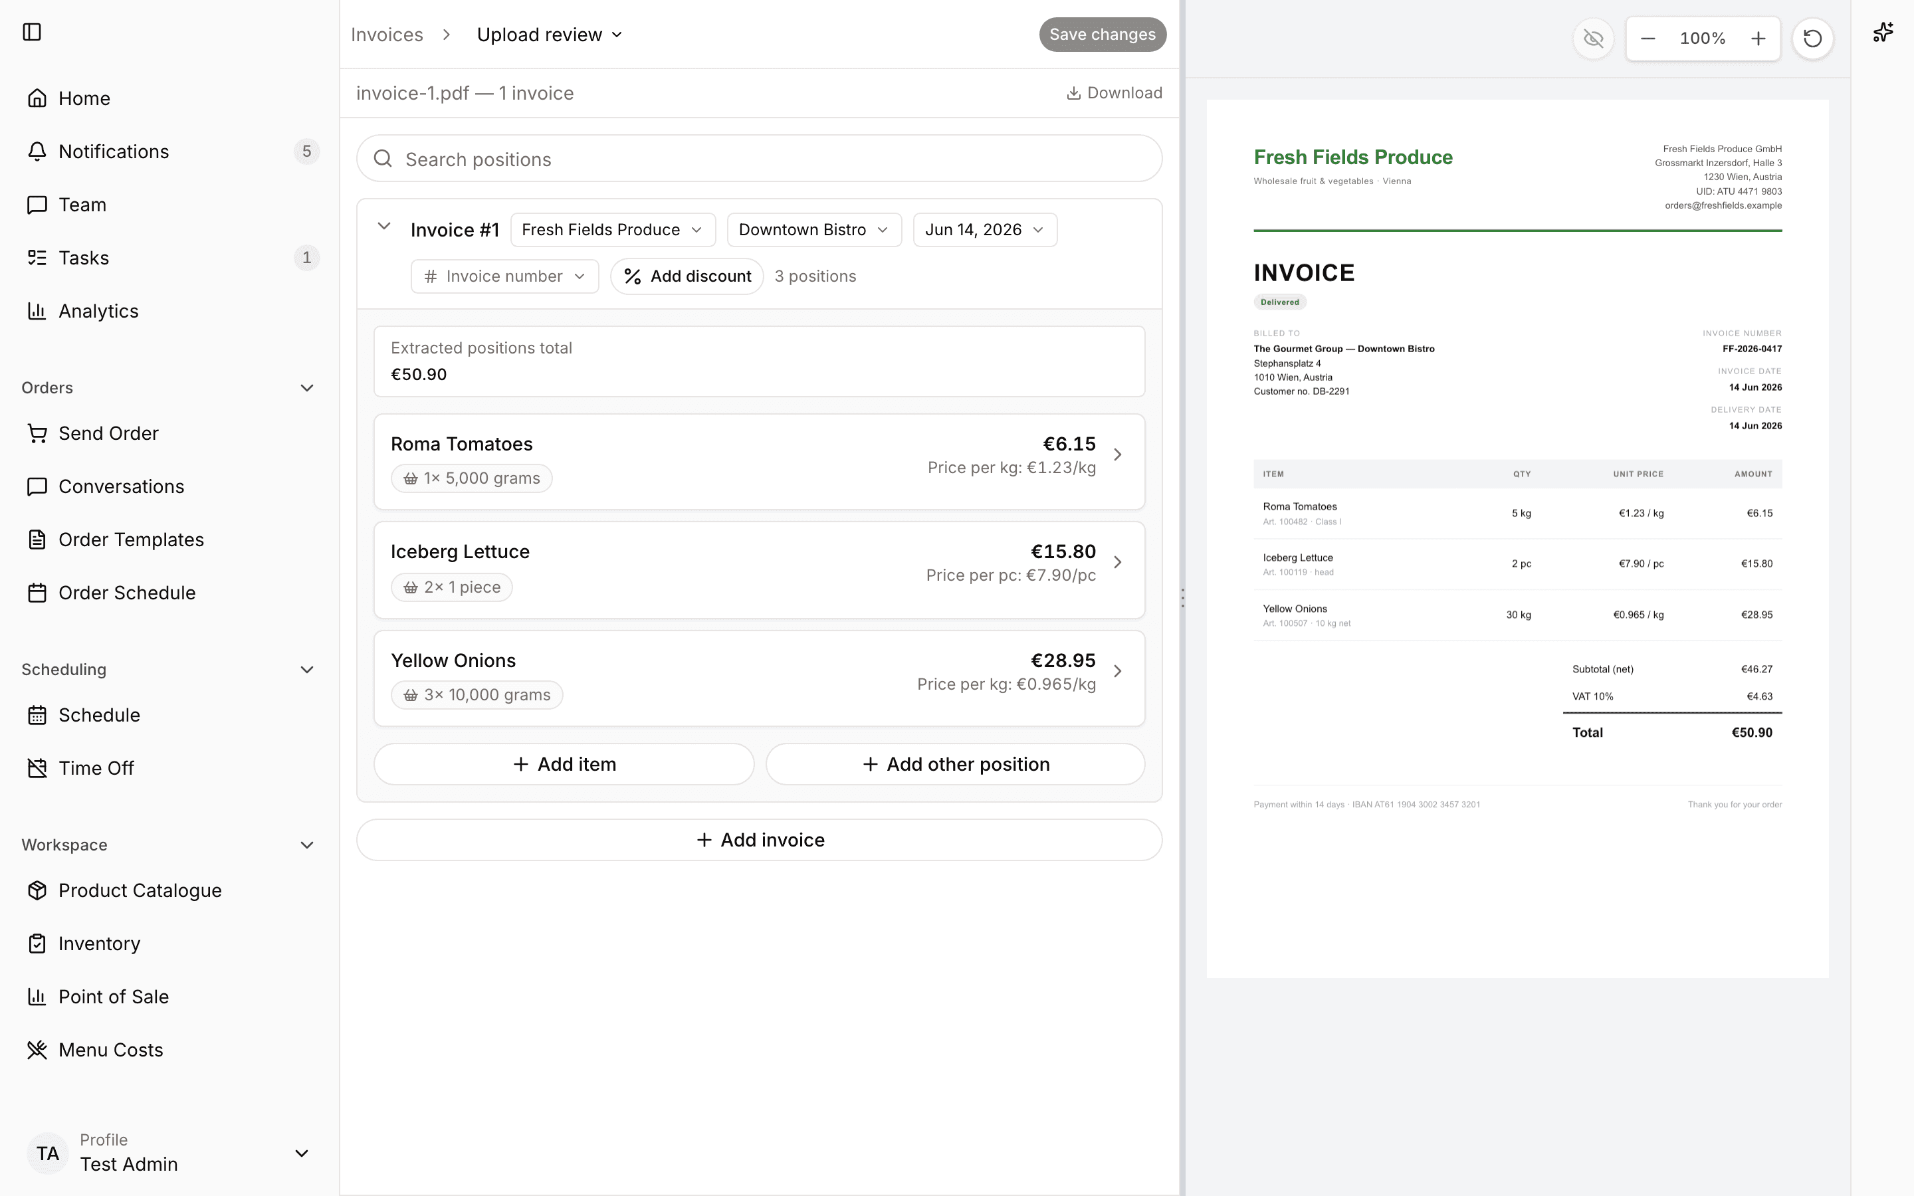
Task: Collapse the Workspace section
Action: [x=307, y=845]
